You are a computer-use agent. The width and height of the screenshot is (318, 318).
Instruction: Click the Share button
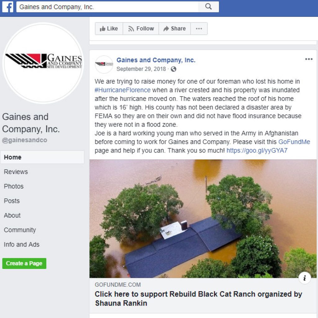pyautogui.click(x=175, y=29)
